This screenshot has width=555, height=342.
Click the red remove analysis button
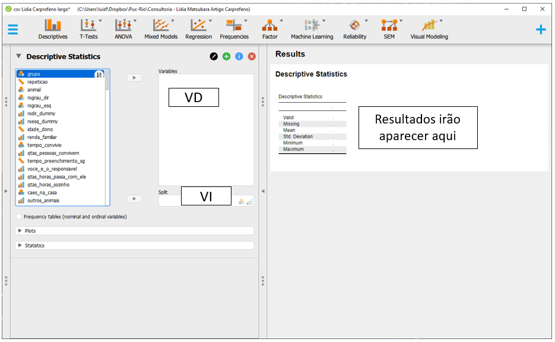tap(252, 56)
